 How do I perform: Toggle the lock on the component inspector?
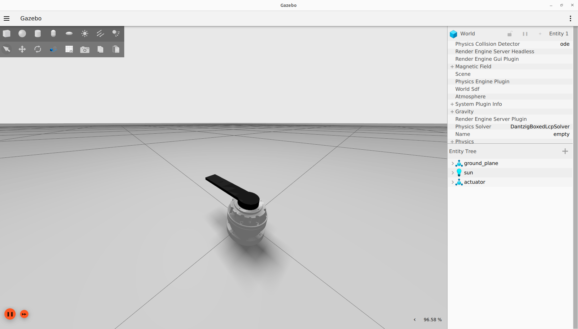(x=510, y=33)
